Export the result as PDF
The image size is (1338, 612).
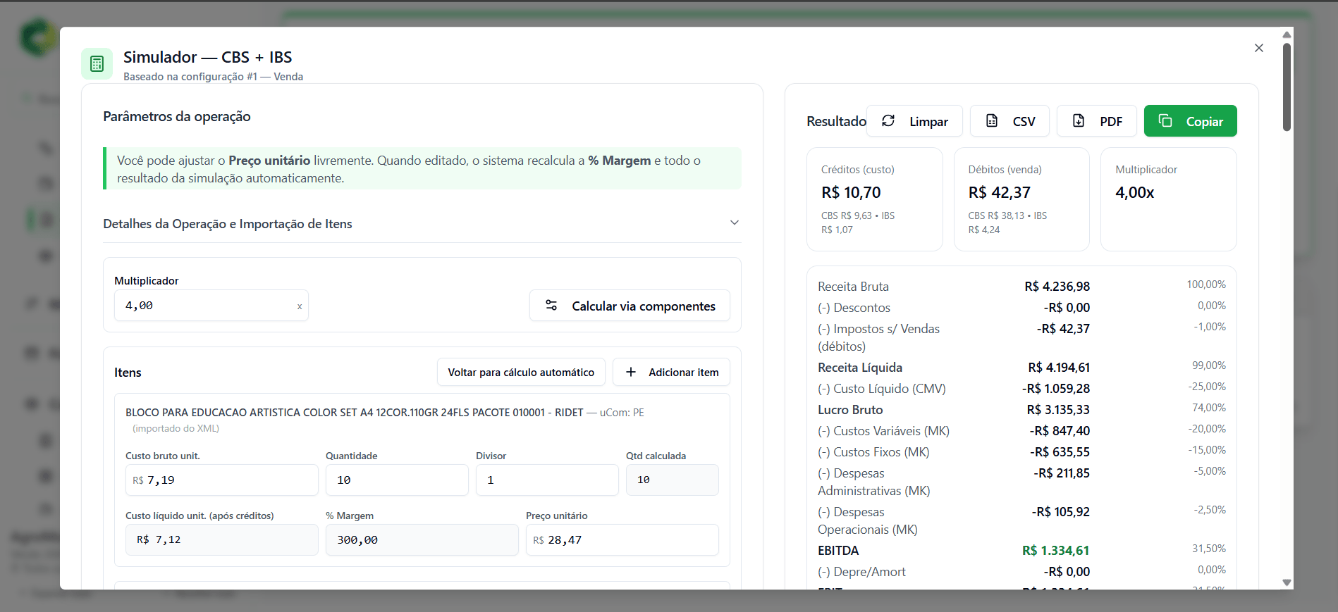coord(1097,121)
